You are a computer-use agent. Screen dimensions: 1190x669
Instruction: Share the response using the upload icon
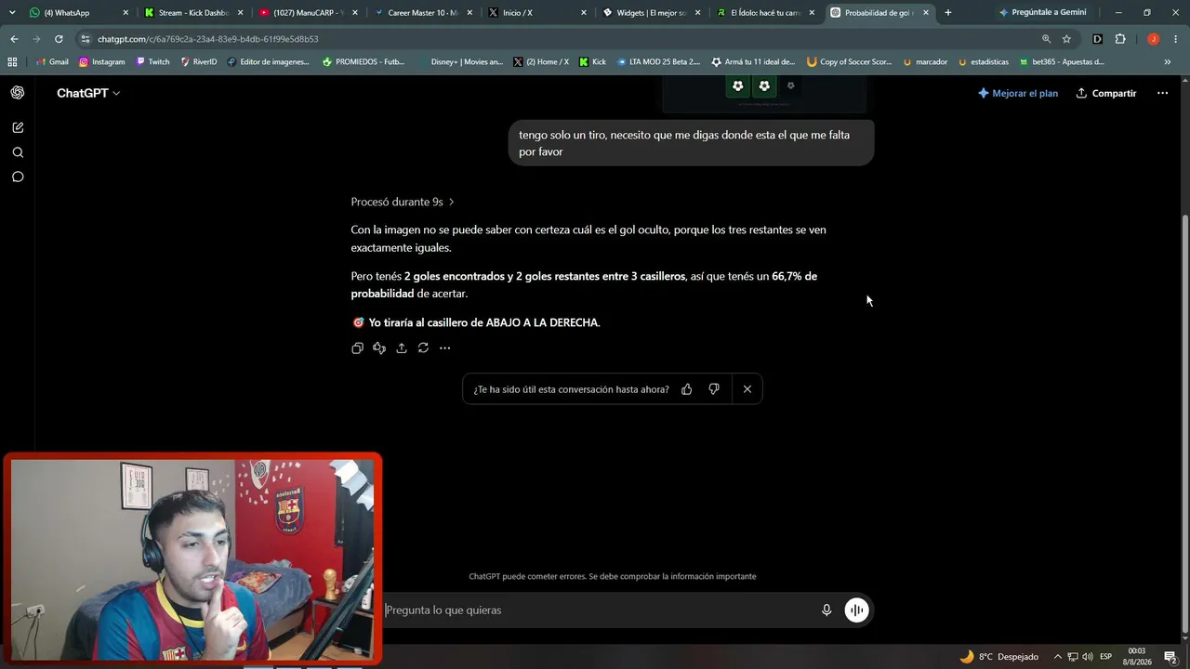pos(402,348)
